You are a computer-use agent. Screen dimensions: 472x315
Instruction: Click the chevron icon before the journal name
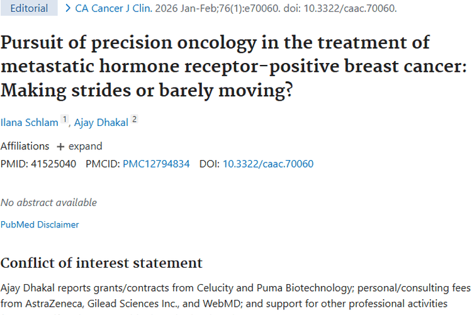tap(68, 9)
